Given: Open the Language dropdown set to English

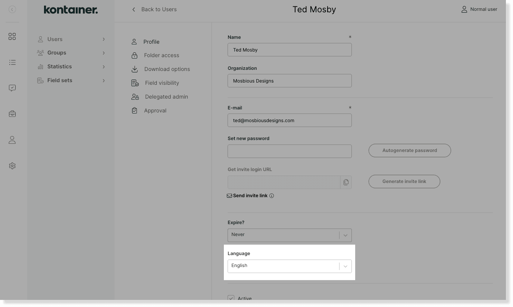Looking at the screenshot, I should 290,266.
